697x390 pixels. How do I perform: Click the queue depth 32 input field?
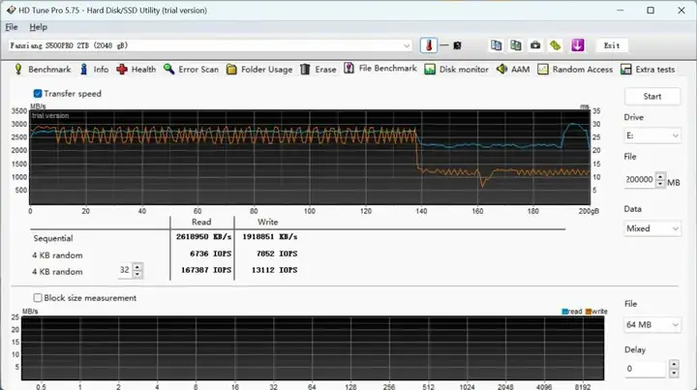pyautogui.click(x=125, y=270)
